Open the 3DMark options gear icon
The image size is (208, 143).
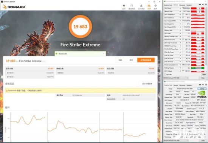[155, 6]
